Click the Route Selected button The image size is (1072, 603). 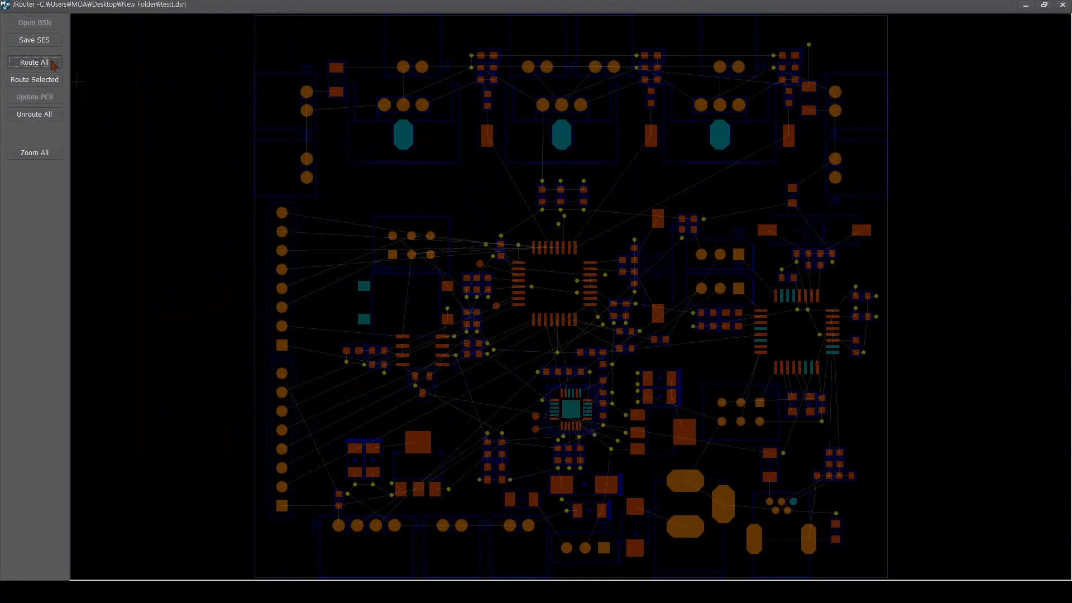tap(34, 80)
